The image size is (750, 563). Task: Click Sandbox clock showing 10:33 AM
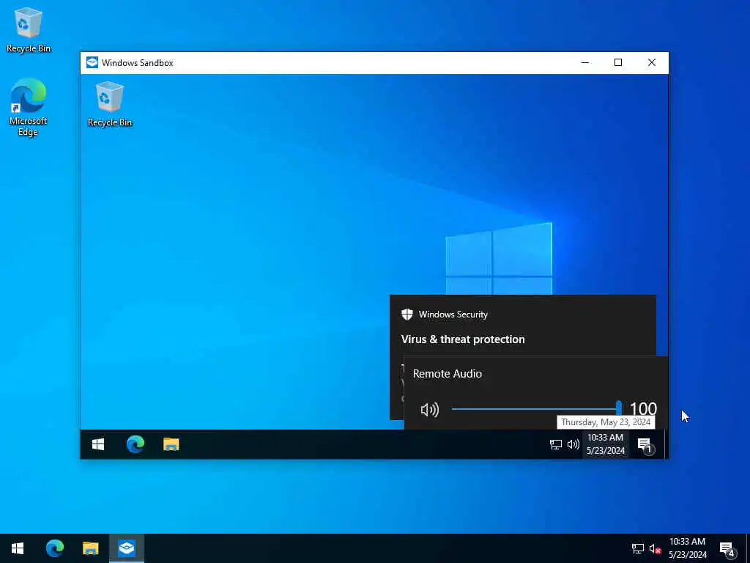click(x=606, y=444)
